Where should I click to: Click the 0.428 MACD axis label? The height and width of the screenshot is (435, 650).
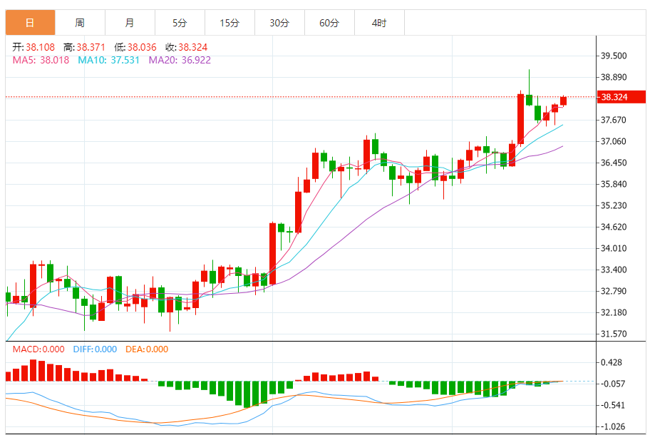click(612, 362)
